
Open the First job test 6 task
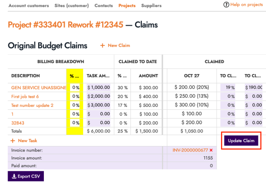click(25, 96)
